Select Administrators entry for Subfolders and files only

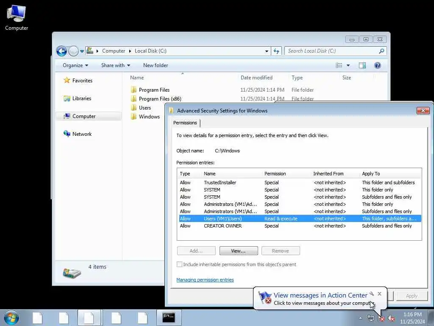pos(300,211)
